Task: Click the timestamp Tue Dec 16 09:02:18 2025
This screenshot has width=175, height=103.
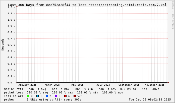Action: (150, 99)
